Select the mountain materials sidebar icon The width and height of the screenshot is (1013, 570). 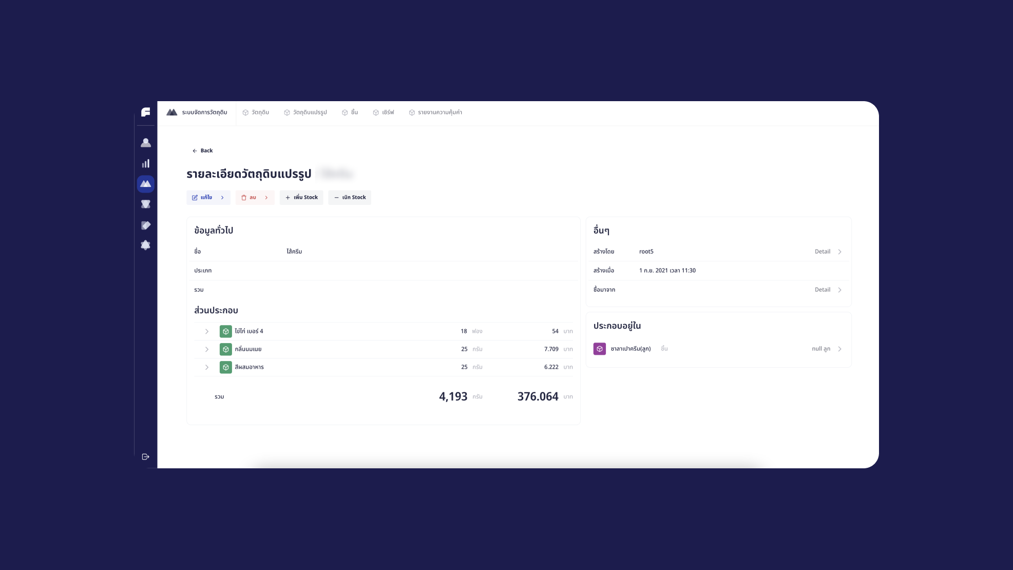[146, 184]
